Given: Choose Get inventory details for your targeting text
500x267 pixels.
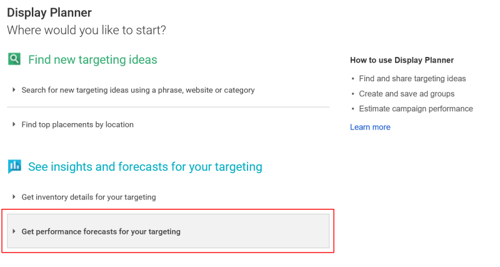Looking at the screenshot, I should click(89, 197).
